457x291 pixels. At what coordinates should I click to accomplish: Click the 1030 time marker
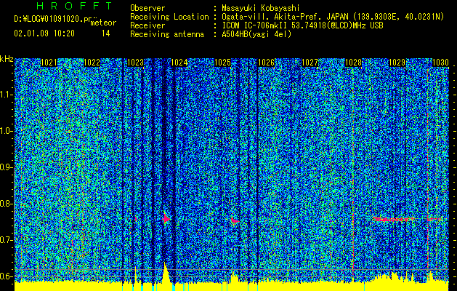point(440,63)
